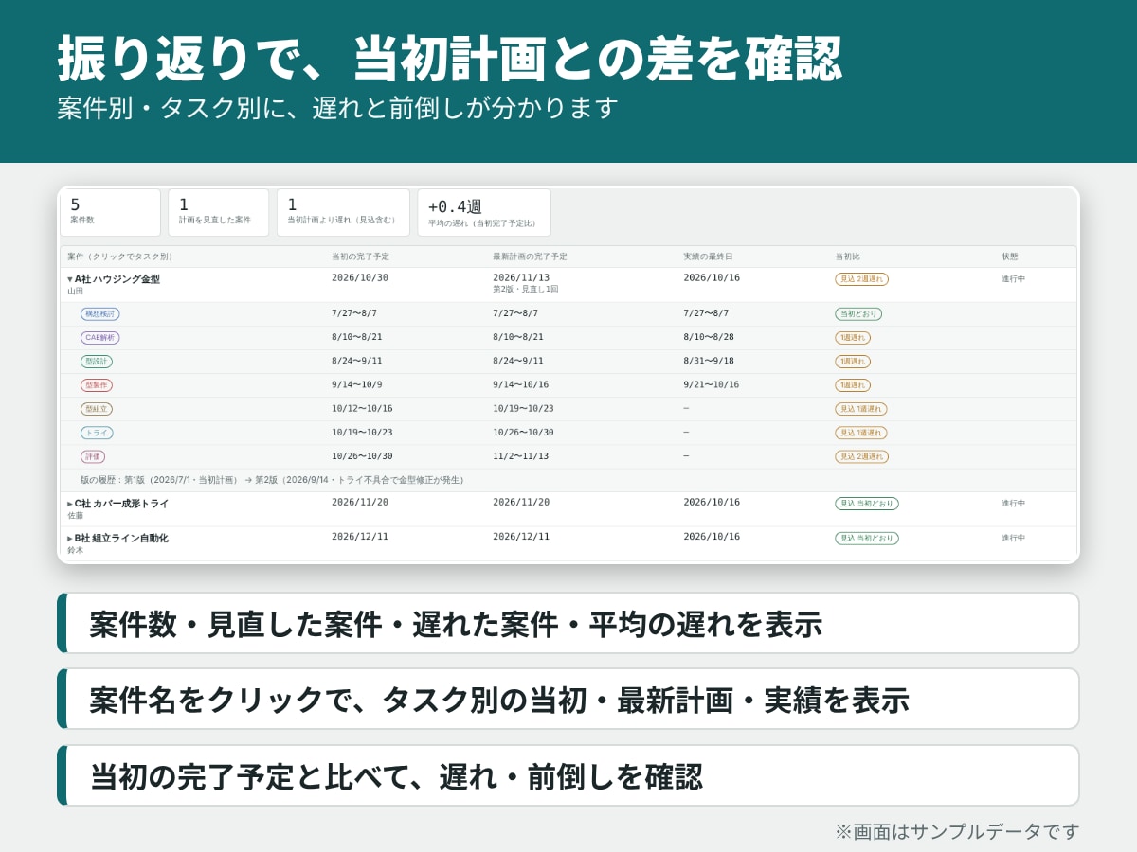Screen dimensions: 1137x852
Task: Click the 見込 2週遅れ badge in 評価 row
Action: pos(861,456)
